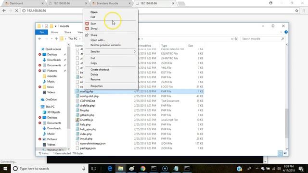Sort by the Size column header
This screenshot has width=308, height=173.
point(191,46)
